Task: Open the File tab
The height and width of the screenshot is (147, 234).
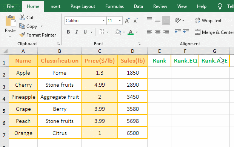Action: (10, 6)
